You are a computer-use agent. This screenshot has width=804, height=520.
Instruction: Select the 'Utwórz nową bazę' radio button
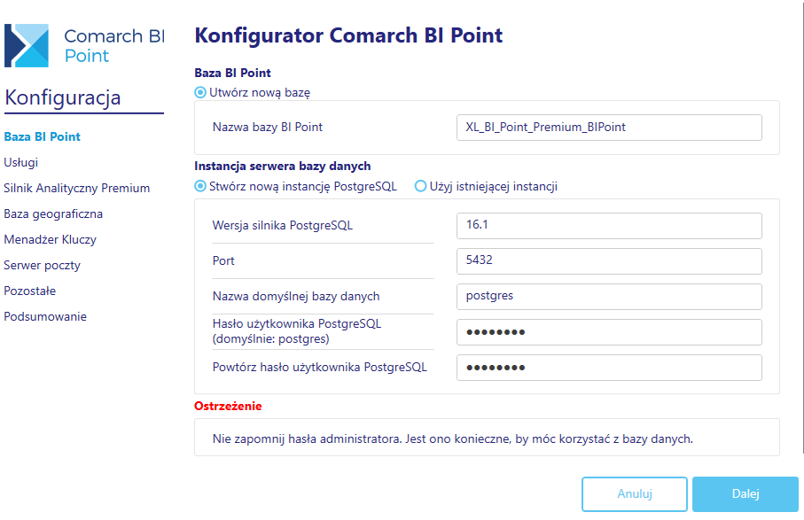pos(200,93)
